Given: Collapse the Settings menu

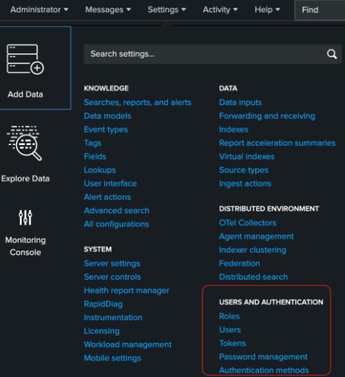Looking at the screenshot, I should click(167, 10).
